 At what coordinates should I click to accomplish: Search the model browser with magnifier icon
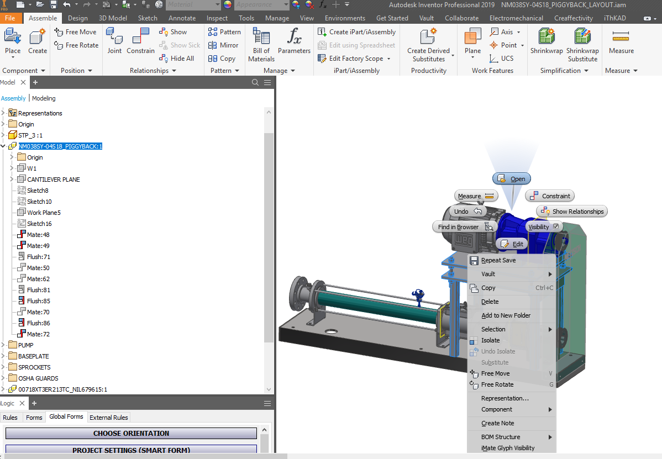click(255, 82)
